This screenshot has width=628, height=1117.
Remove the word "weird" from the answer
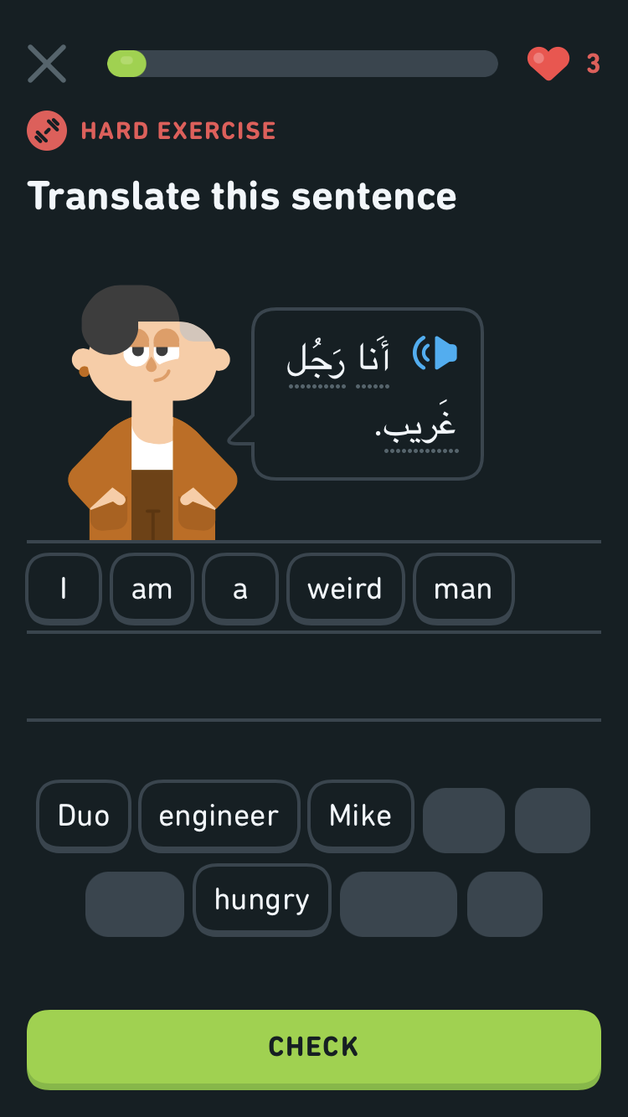coord(345,589)
